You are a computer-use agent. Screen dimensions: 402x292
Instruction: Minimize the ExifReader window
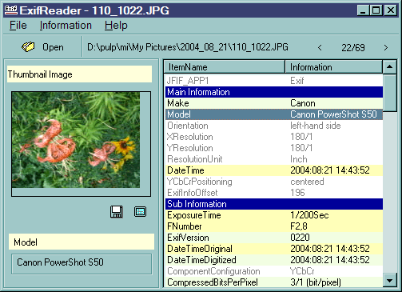[363, 10]
